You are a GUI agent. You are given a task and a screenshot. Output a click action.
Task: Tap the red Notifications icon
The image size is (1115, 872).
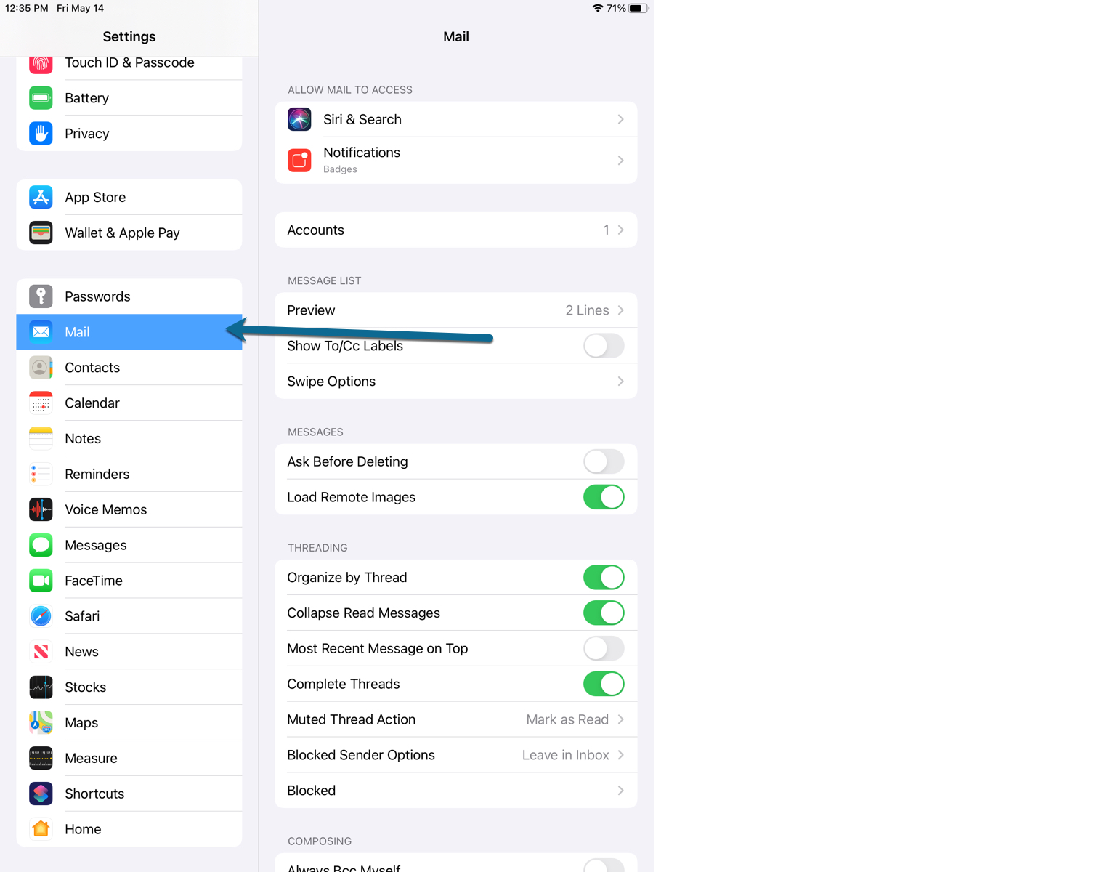click(x=299, y=160)
